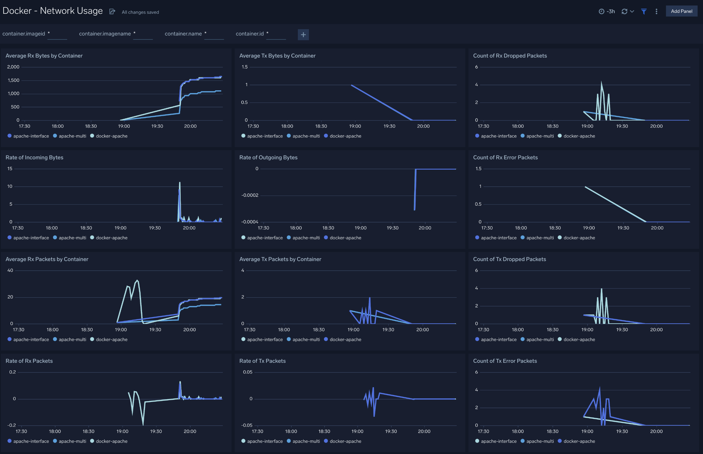Open the three-dot dashboard options menu

[656, 11]
